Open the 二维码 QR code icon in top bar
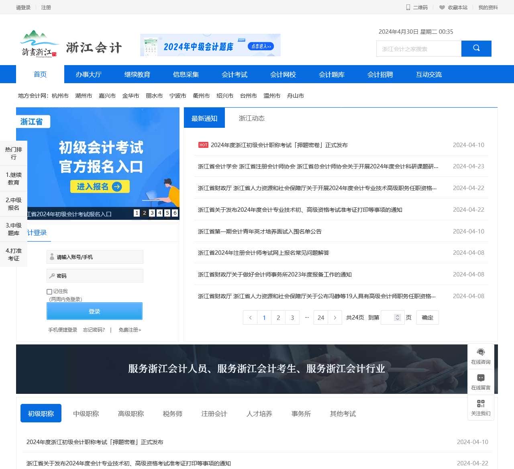The width and height of the screenshot is (514, 469). 407,7
